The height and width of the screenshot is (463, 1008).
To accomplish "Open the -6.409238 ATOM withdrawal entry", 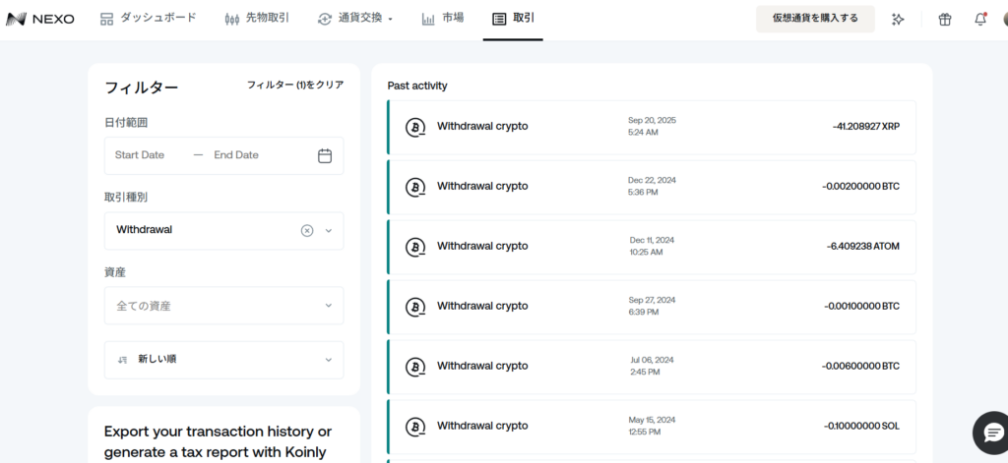I will click(651, 247).
